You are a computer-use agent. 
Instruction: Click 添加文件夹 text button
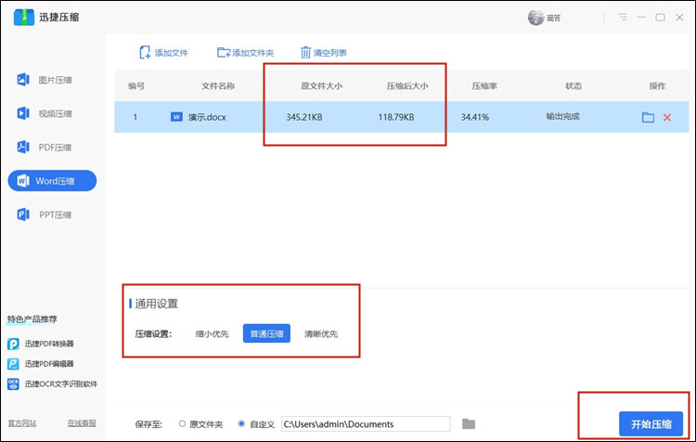(253, 53)
